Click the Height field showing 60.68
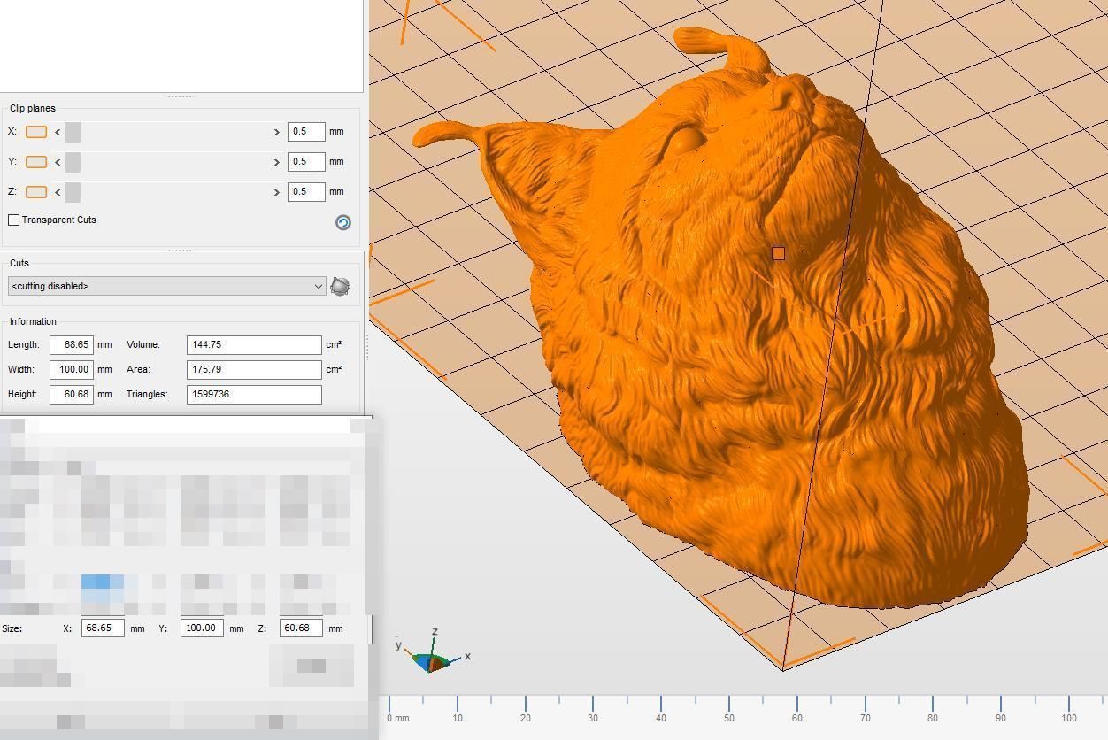Image resolution: width=1108 pixels, height=740 pixels. (x=72, y=395)
